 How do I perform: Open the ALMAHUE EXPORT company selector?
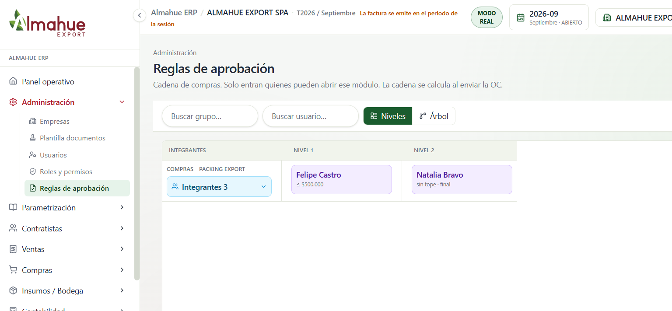[x=633, y=17]
